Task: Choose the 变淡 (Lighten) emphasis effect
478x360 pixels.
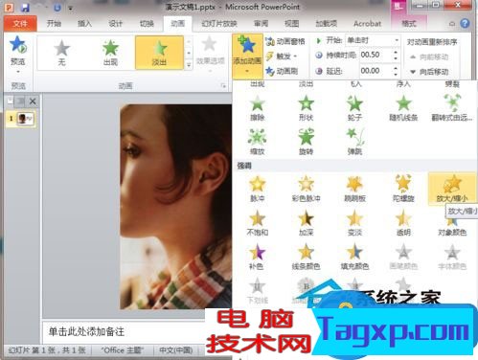Action: tap(354, 223)
